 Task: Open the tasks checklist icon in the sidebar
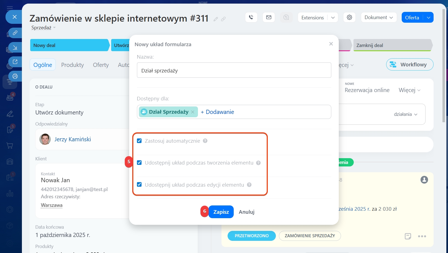[10, 130]
